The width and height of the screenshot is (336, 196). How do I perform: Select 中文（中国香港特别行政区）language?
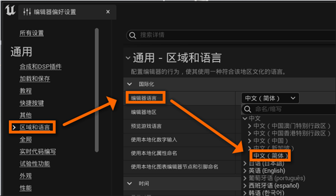(292, 133)
